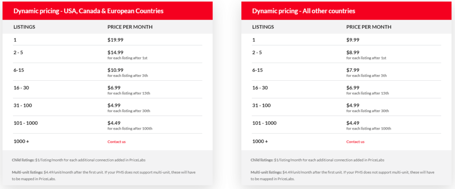This screenshot has height=189, width=455.
Task: Click the 101 - 1000 label in left table
Action: tap(25, 123)
